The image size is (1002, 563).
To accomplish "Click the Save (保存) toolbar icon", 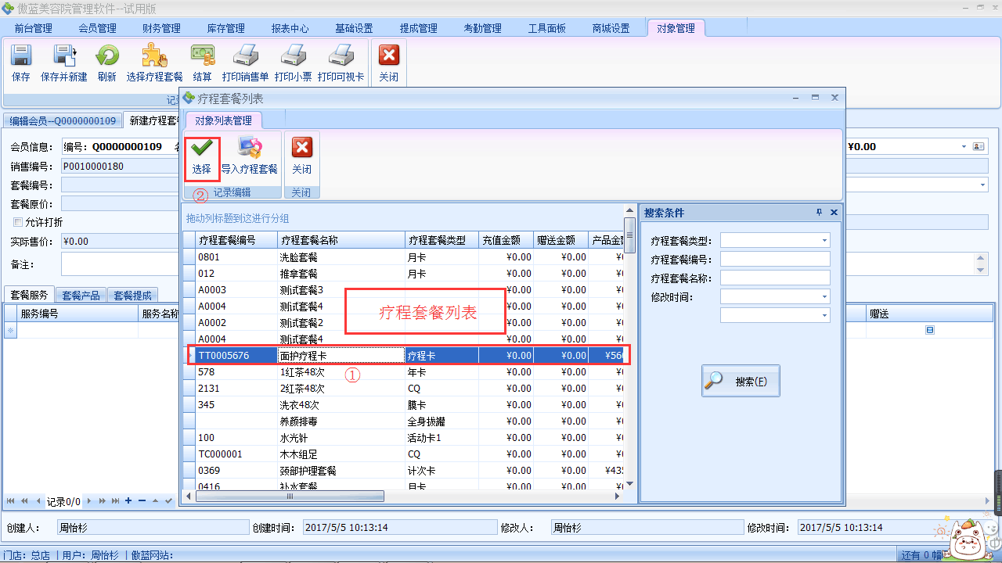I will [x=20, y=63].
